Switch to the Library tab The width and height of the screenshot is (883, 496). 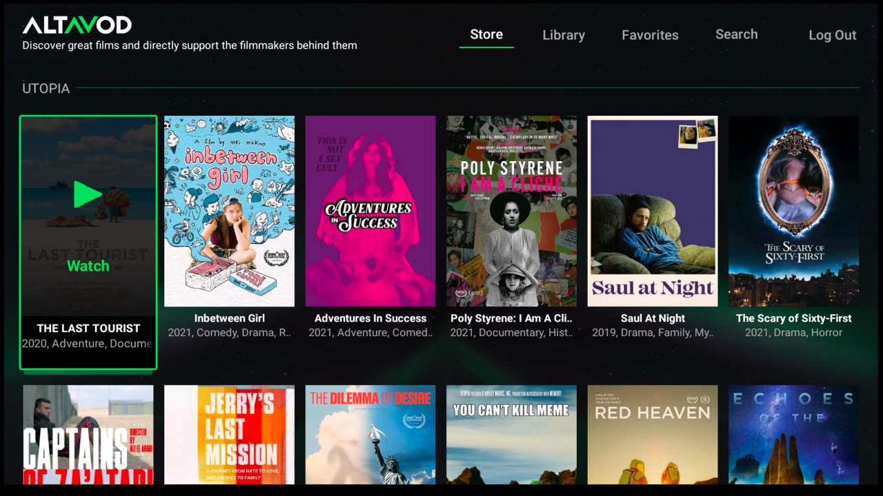click(x=564, y=35)
